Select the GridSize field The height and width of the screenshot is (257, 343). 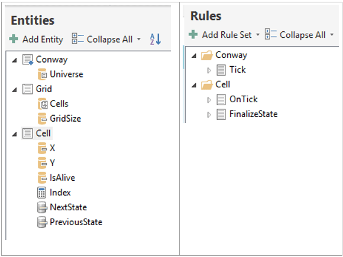(66, 118)
